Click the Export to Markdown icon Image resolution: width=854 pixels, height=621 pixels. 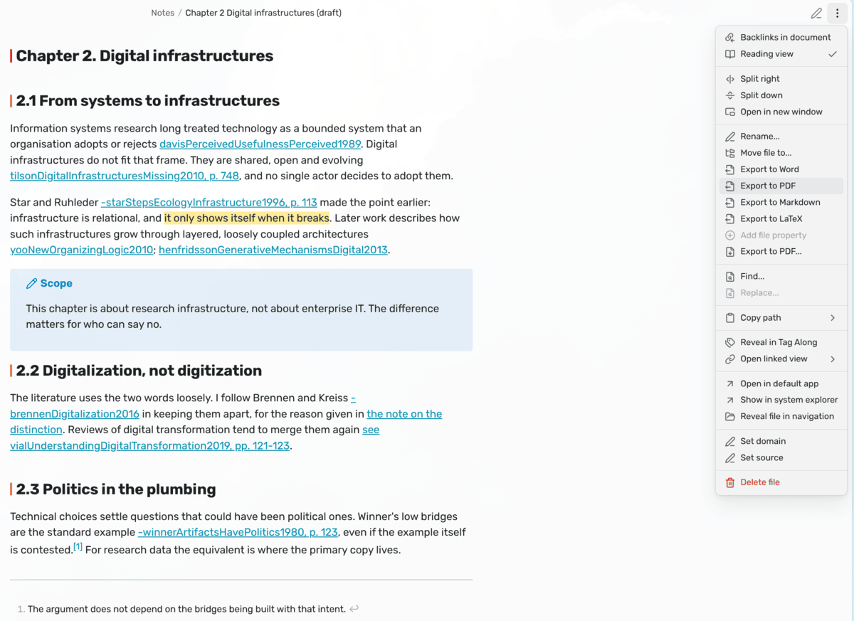[729, 202]
